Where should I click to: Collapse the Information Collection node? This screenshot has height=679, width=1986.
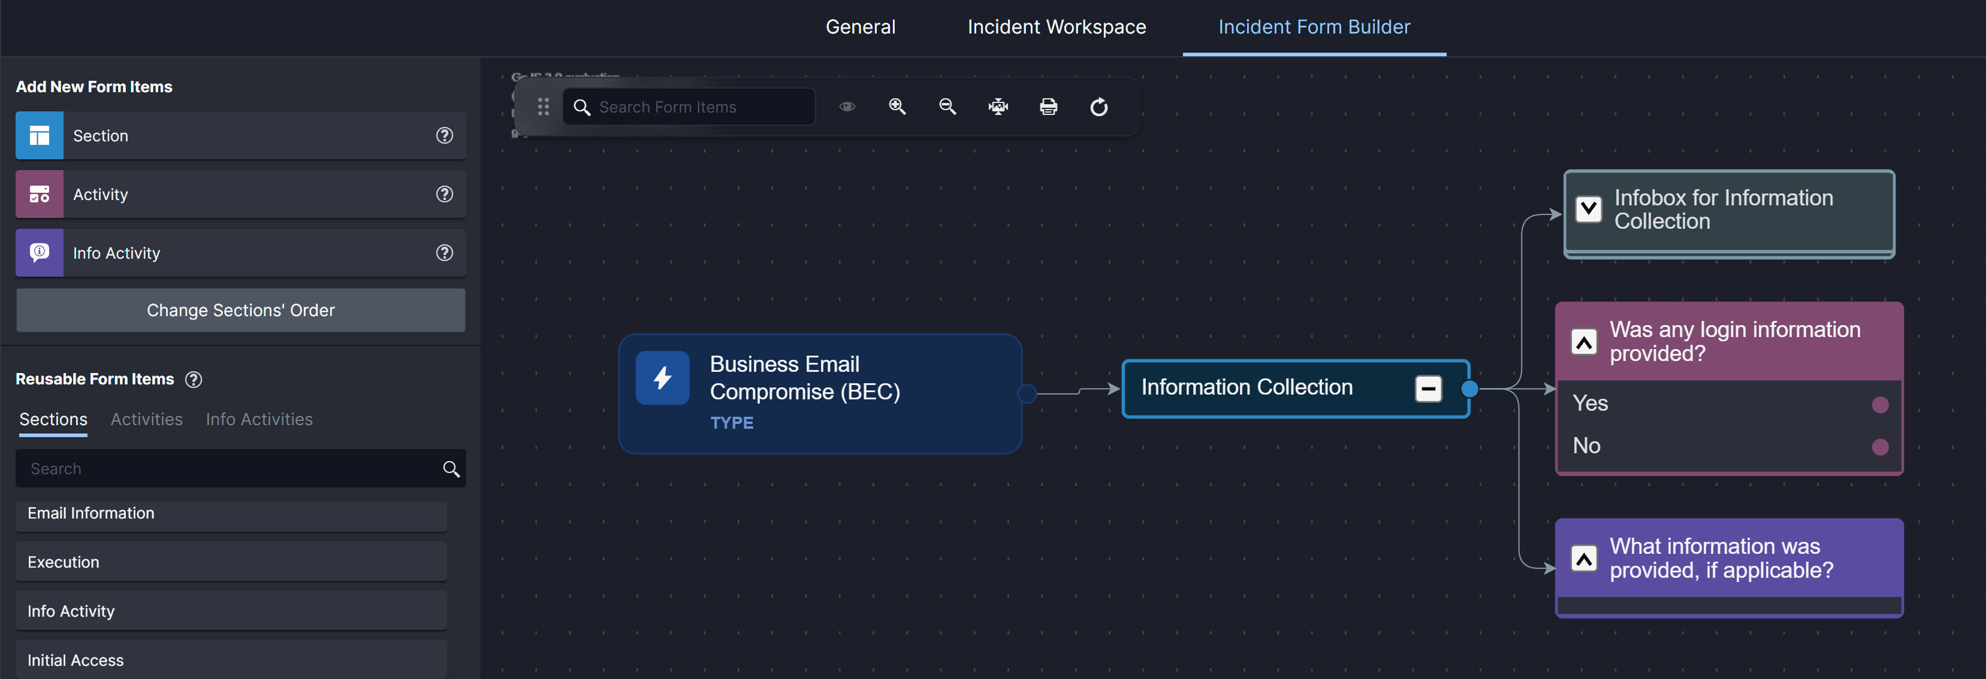coord(1428,389)
